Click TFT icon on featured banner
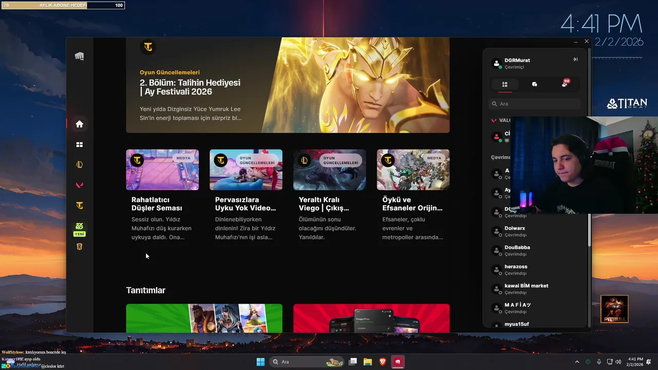Image resolution: width=658 pixels, height=370 pixels. (148, 47)
